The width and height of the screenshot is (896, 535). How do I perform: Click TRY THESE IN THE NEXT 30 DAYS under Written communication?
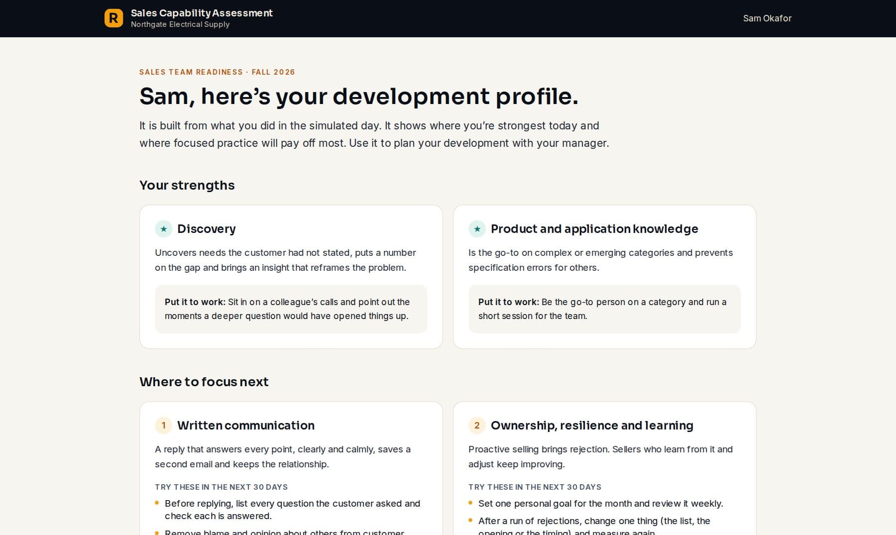point(221,487)
